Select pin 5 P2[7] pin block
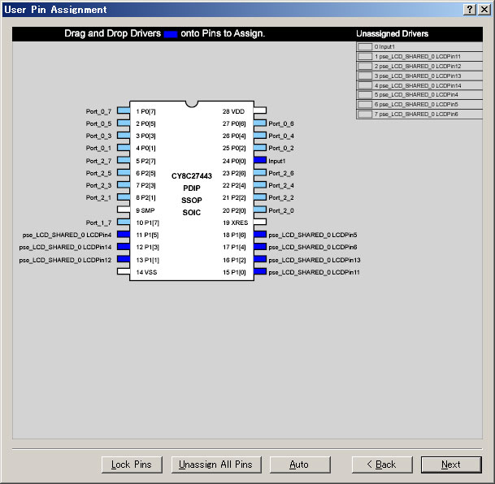Screen dimensions: 495x484 tap(124, 160)
